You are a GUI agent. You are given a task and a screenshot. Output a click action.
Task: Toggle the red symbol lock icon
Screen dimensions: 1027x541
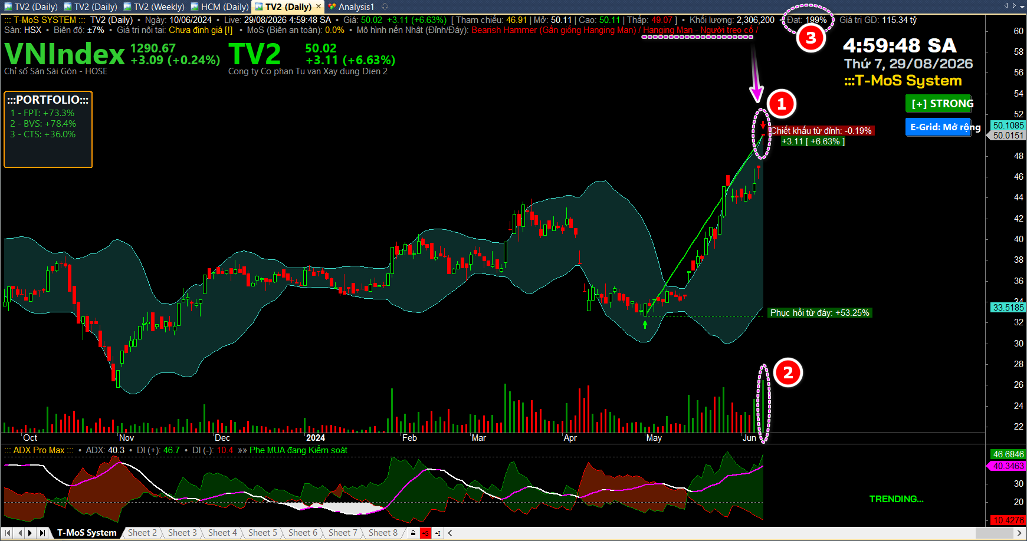point(425,533)
